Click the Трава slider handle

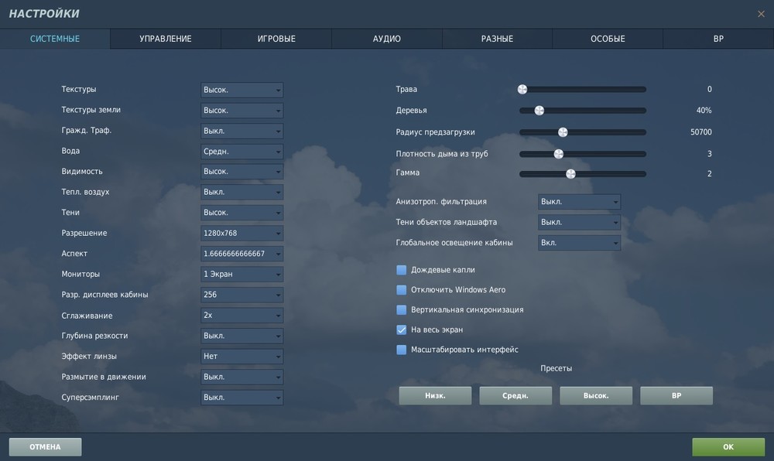pyautogui.click(x=522, y=89)
